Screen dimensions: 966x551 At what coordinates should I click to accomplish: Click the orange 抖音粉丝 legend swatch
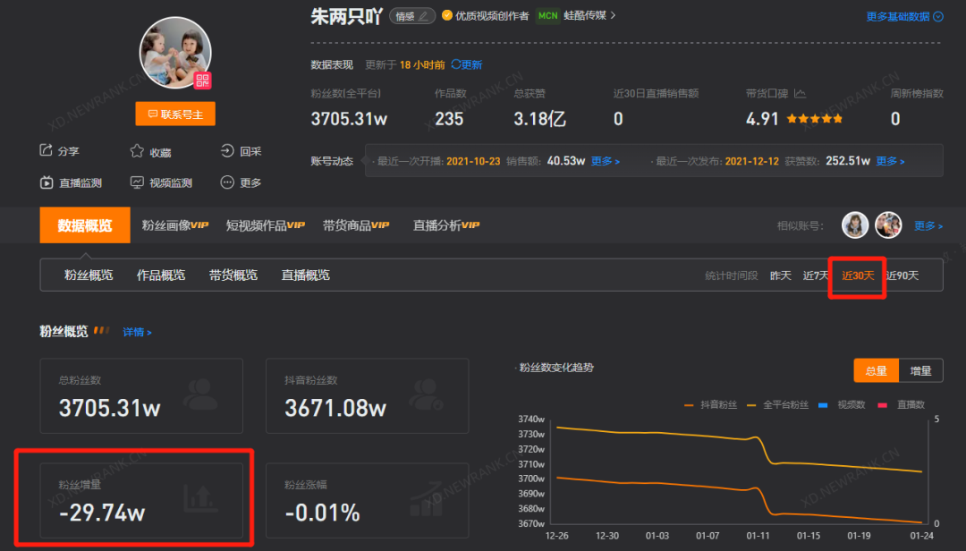689,404
